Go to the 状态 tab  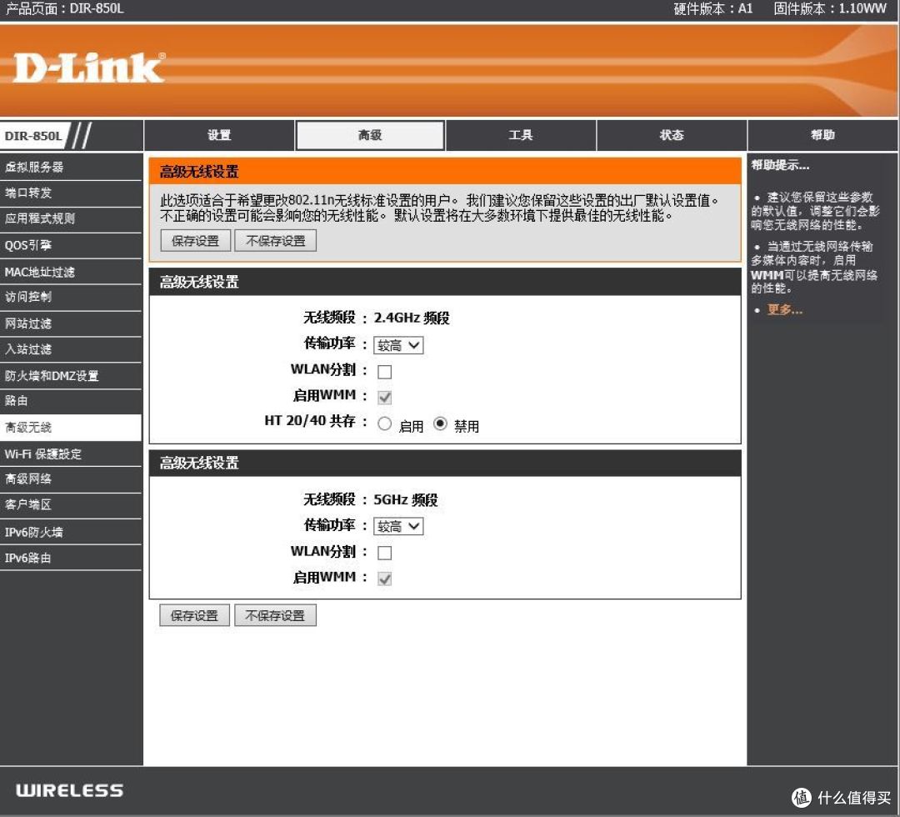click(672, 135)
